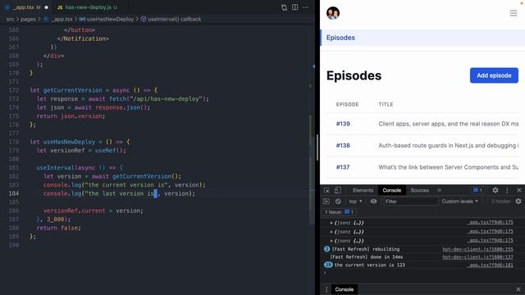Viewport: 525px width, 295px height.
Task: Click the console prompt input line
Action: tap(422, 273)
